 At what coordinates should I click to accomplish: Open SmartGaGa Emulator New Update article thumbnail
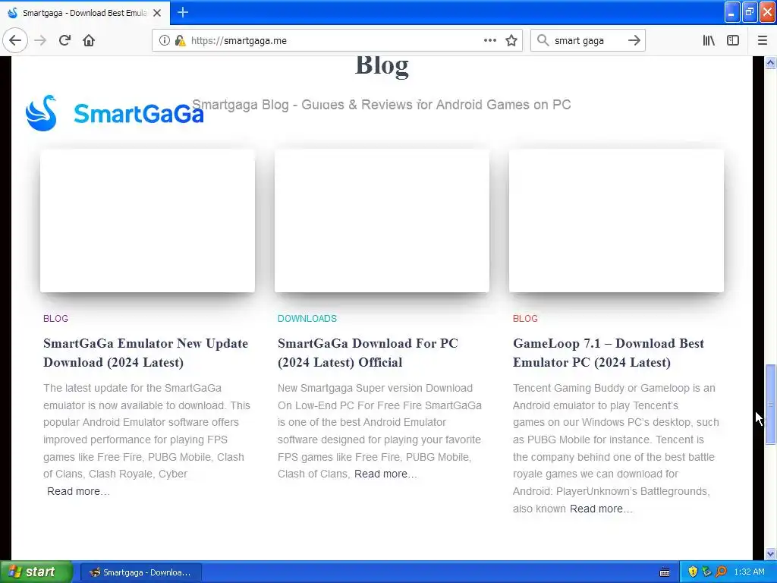[148, 221]
